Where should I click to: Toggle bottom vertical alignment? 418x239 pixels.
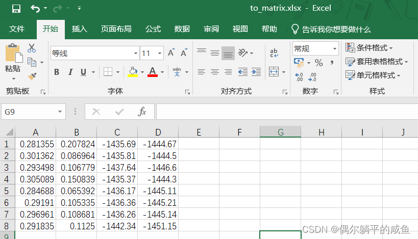click(228, 53)
